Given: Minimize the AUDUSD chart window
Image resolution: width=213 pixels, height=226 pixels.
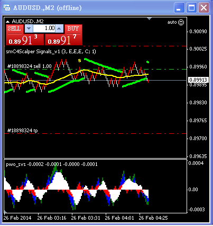Looking at the screenshot, I should 179,8.
